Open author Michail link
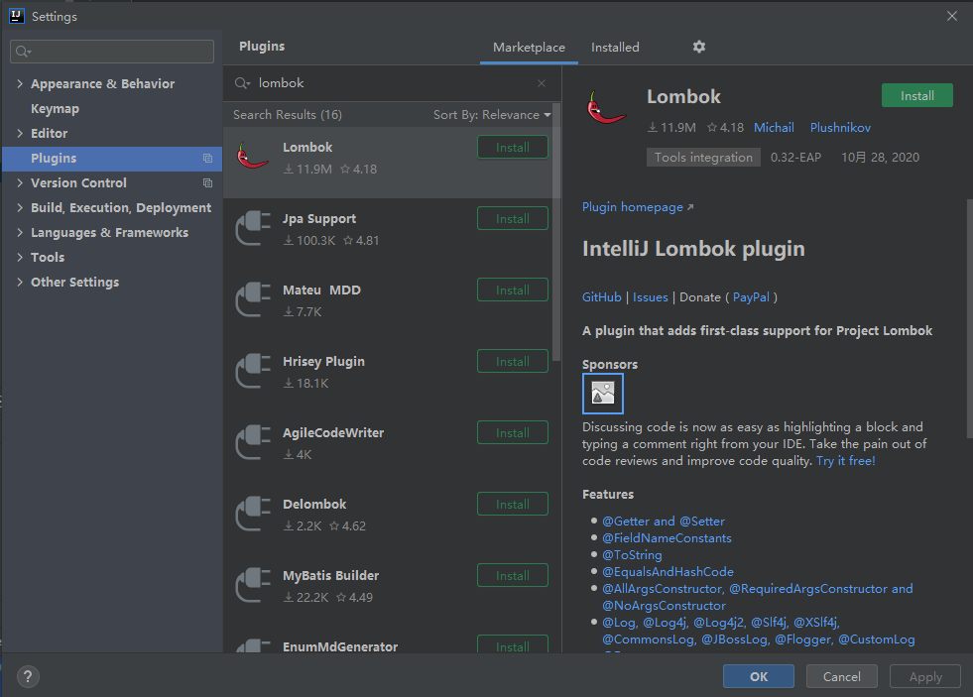The height and width of the screenshot is (697, 973). coord(774,127)
